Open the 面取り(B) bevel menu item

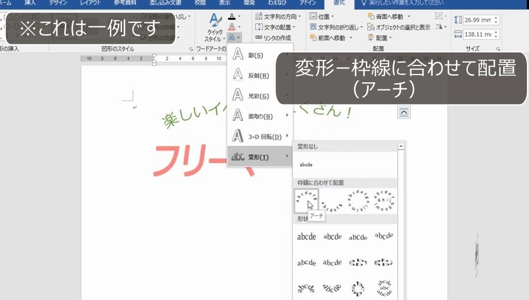[260, 116]
